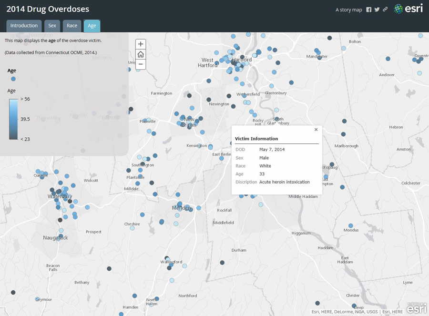Share story map on Twitter

coord(377,10)
